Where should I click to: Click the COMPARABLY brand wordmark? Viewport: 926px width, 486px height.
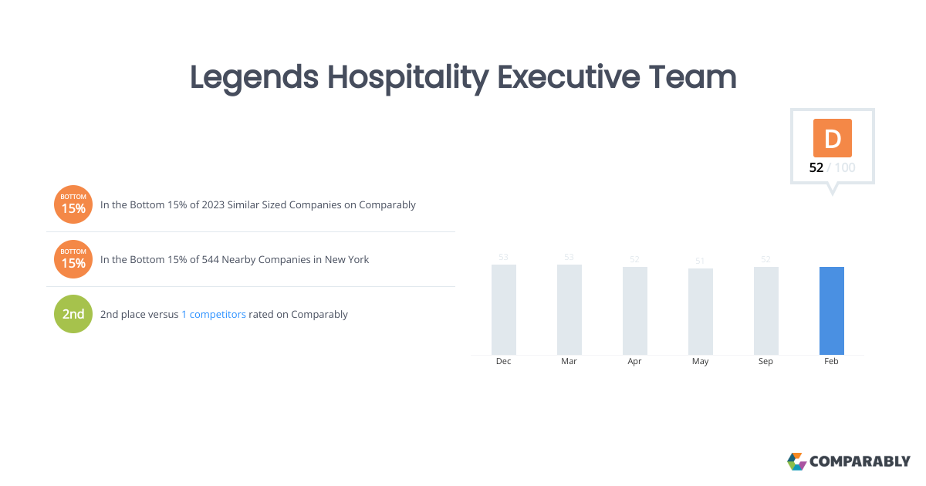tap(860, 461)
